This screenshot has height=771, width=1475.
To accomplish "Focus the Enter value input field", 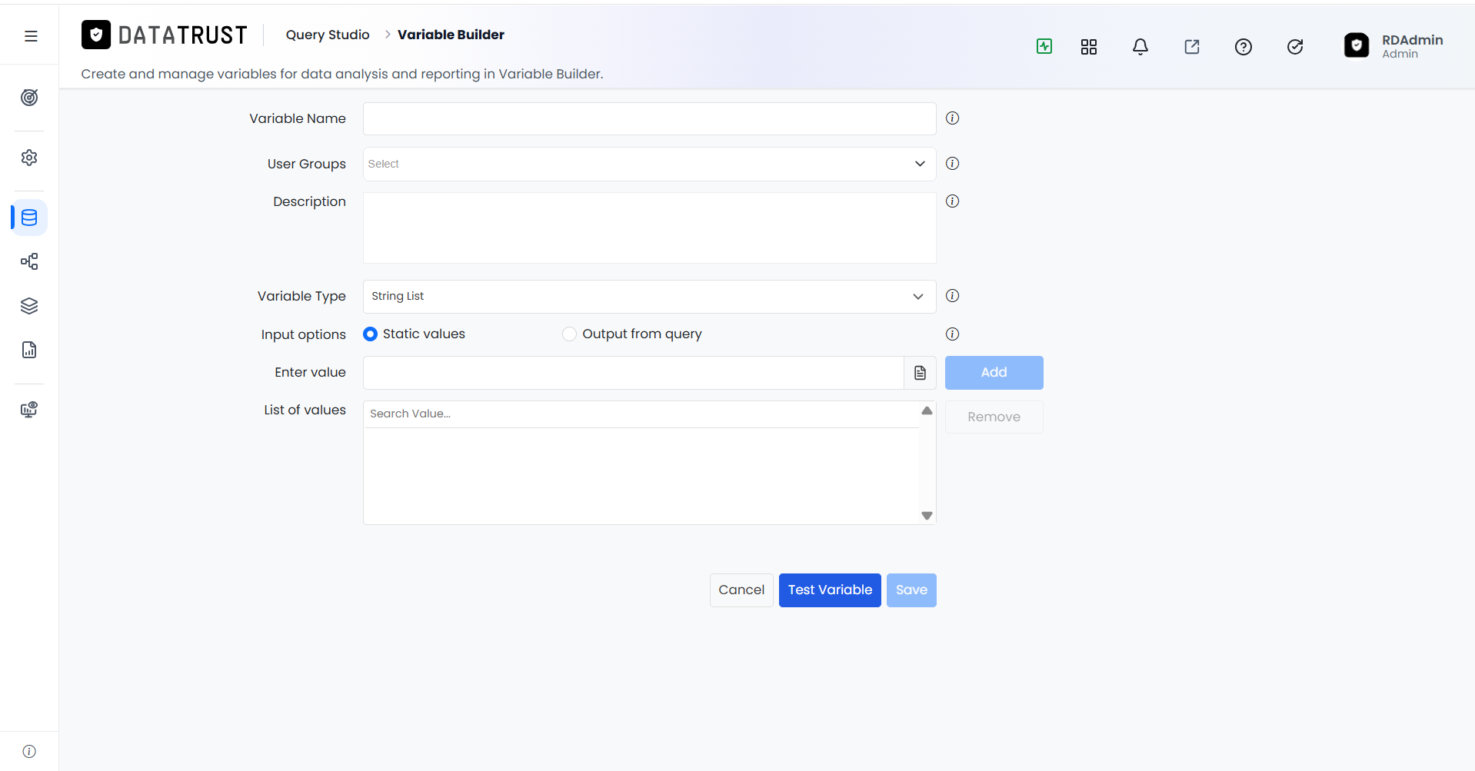I will click(x=633, y=373).
